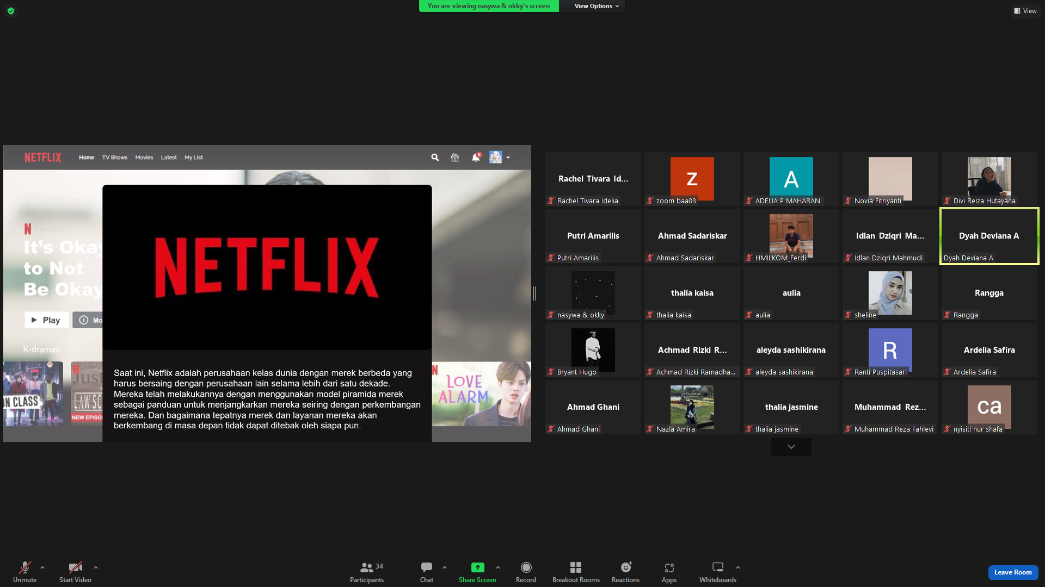Expand chat options arrow next to Chat
Screen dimensions: 1045x587
pyautogui.click(x=445, y=567)
